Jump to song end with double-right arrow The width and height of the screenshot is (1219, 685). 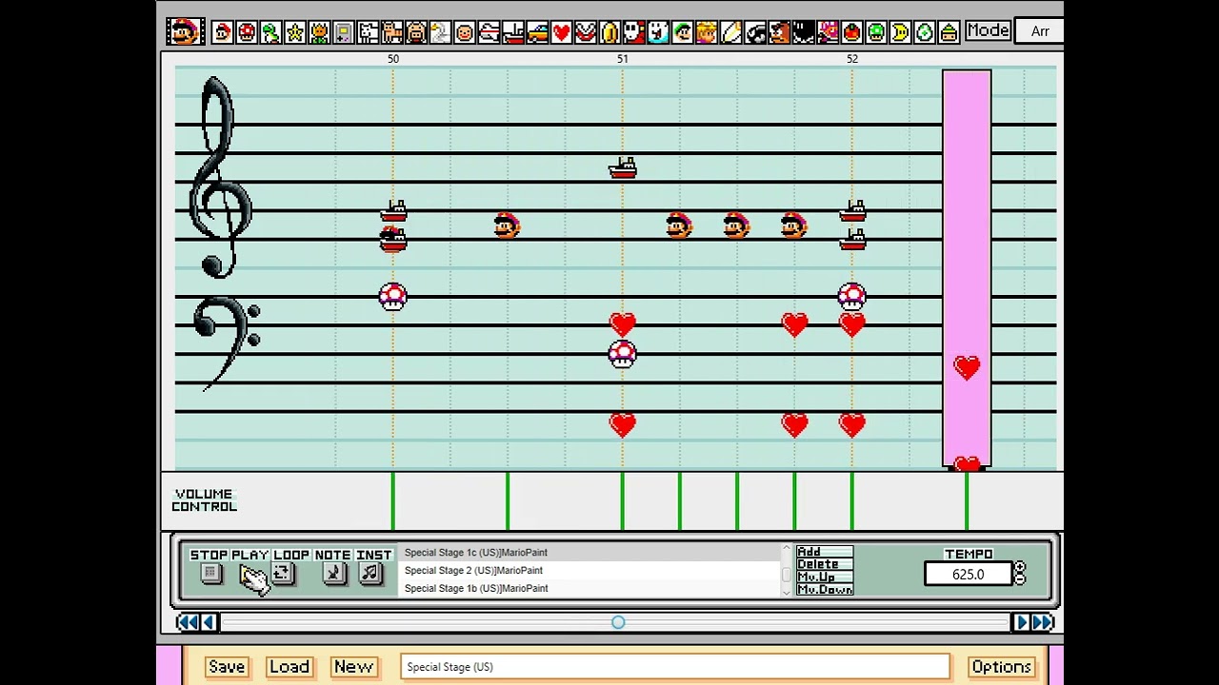click(1043, 622)
